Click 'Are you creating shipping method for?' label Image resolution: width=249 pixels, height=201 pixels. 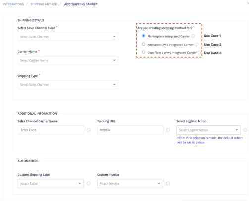pyautogui.click(x=165, y=28)
